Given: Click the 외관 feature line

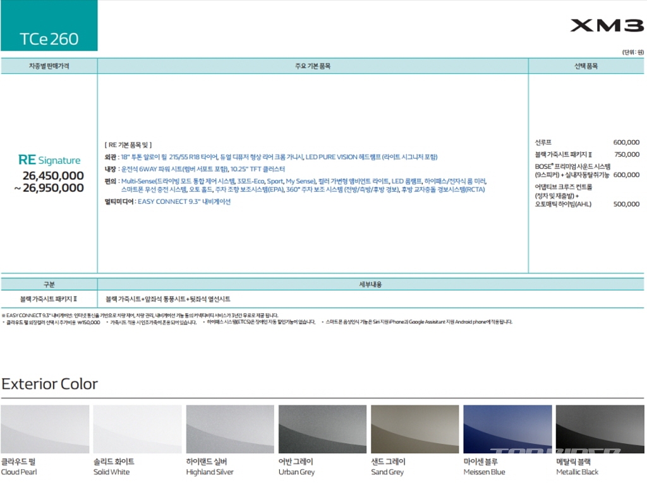Looking at the screenshot, I should (271, 157).
